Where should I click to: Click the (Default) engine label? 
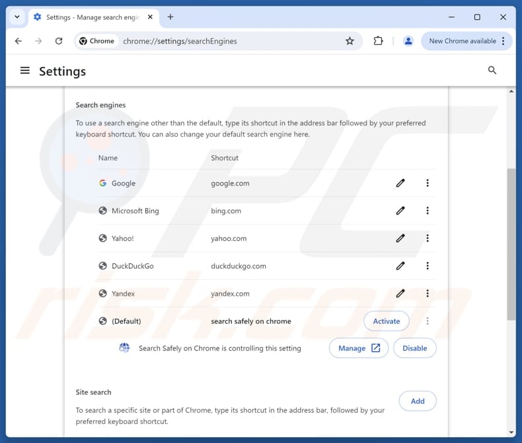pos(126,322)
